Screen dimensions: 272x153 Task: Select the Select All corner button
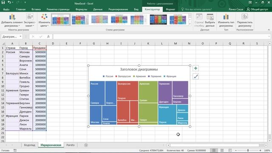[x=3, y=43]
